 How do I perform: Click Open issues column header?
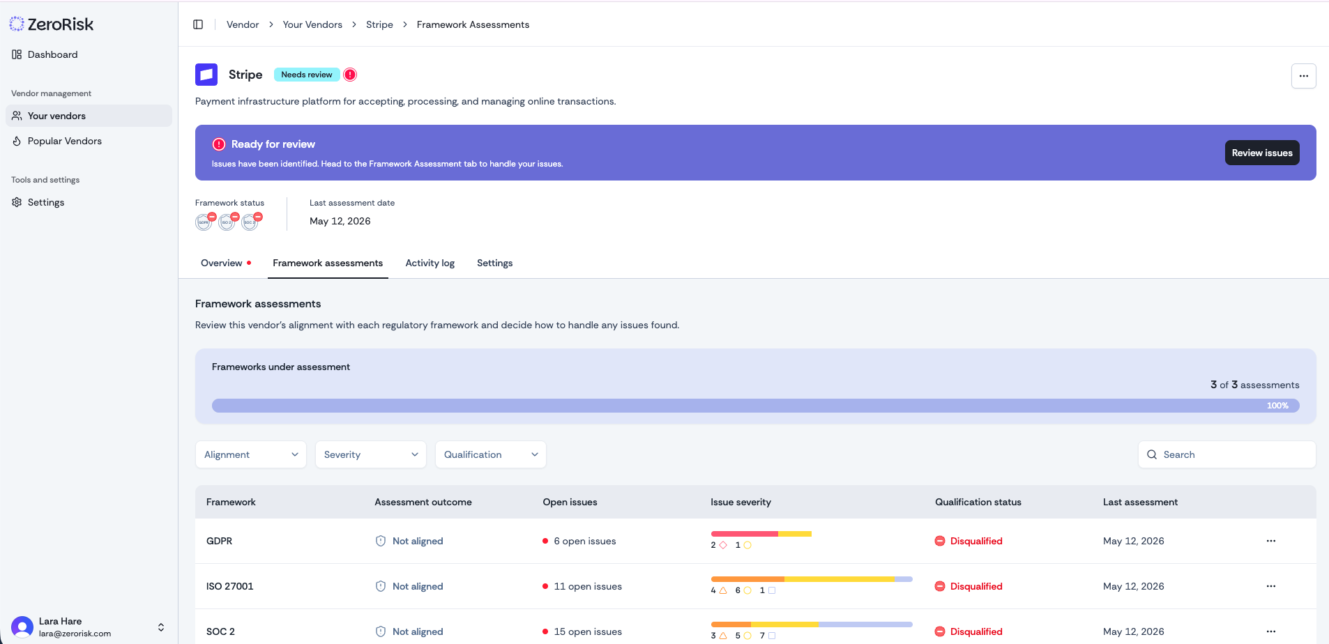(x=570, y=502)
